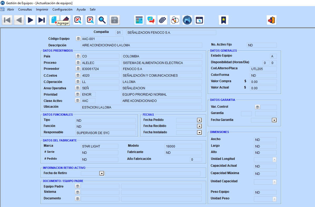The image size is (315, 207).
Task: Click the paperclip attachments icon
Action: click(x=163, y=20)
